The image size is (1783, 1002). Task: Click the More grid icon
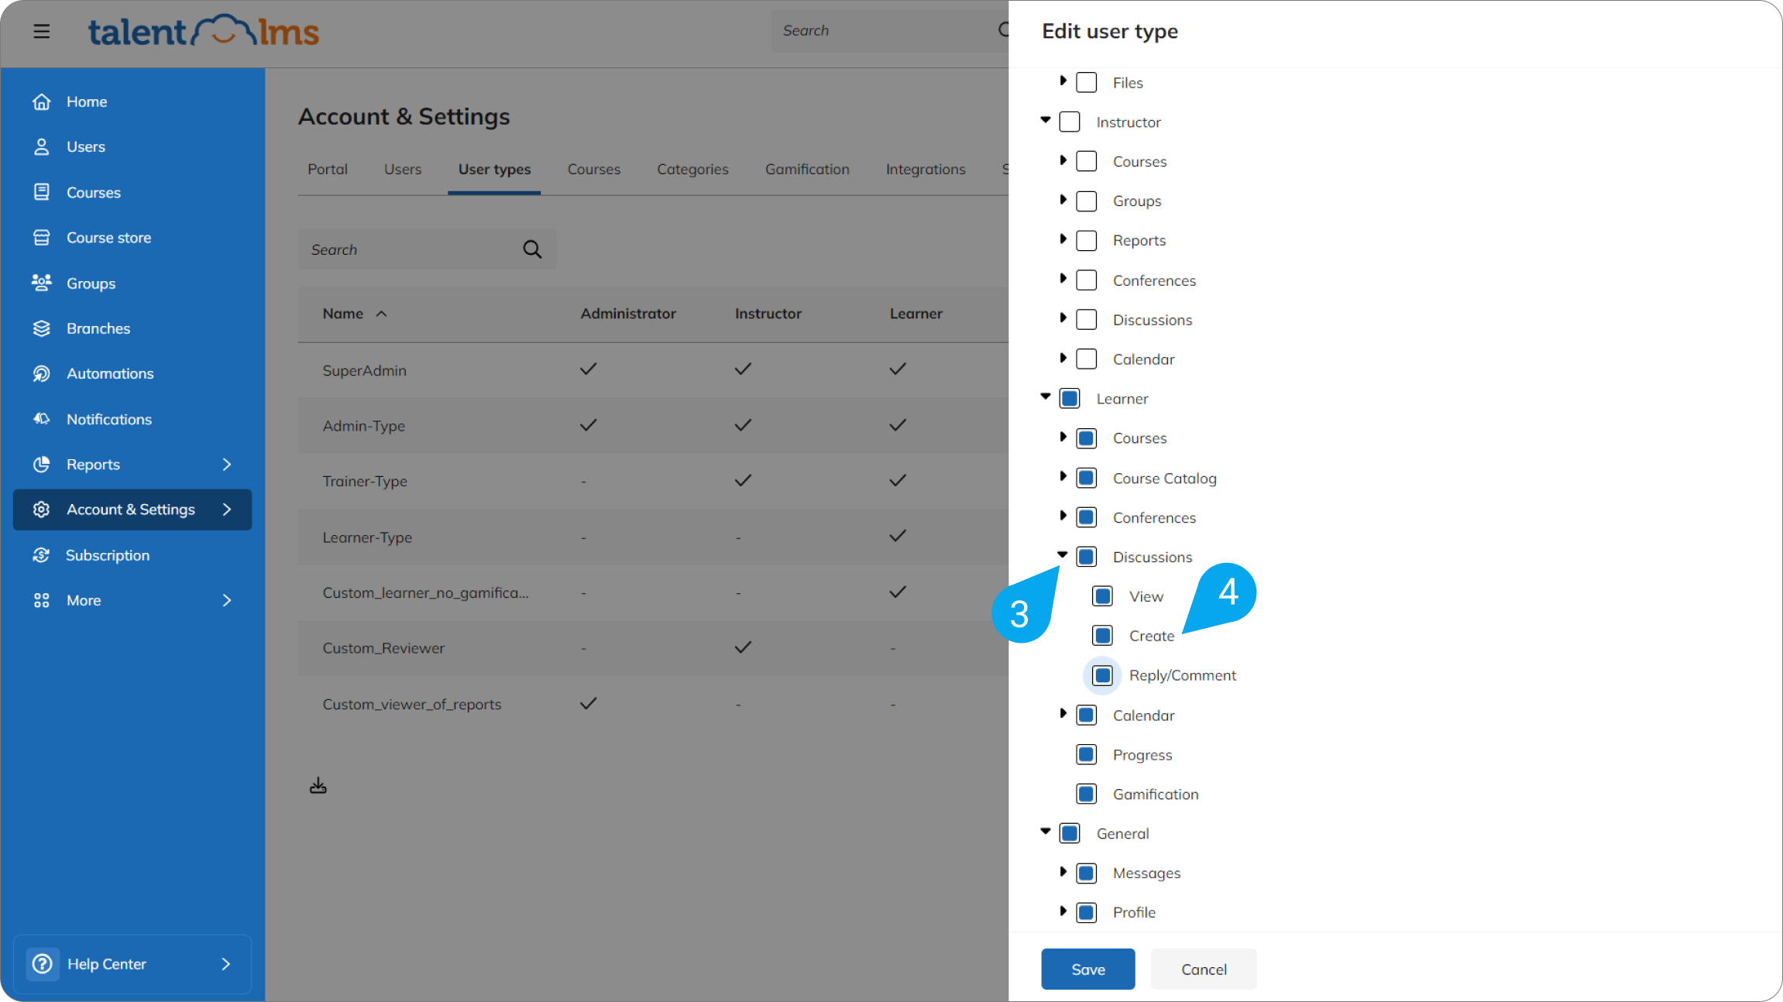[42, 600]
